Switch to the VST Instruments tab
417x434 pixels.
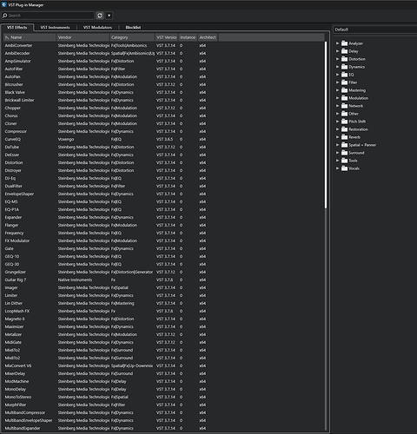[55, 28]
